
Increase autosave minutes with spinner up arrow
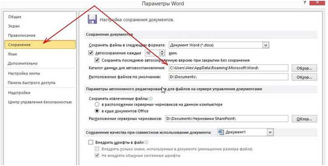point(162,52)
